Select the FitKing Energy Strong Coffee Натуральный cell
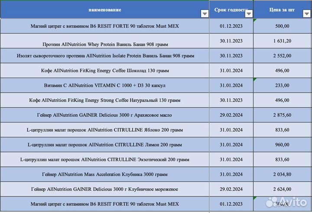 click(105, 100)
